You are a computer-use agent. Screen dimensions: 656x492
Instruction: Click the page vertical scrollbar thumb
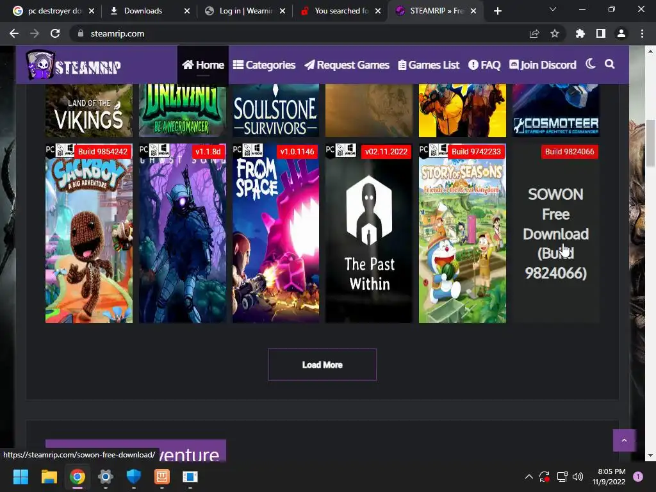650,142
